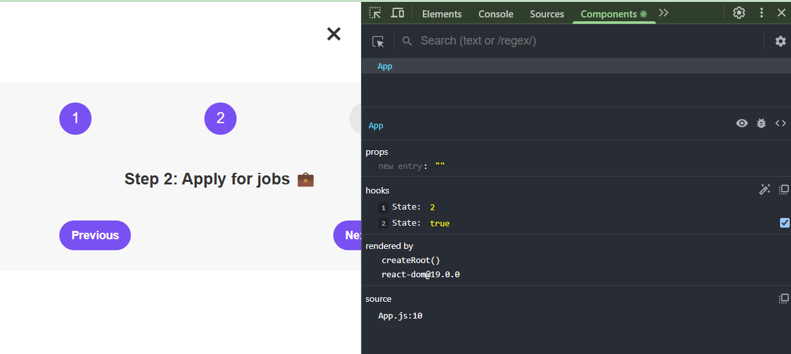The width and height of the screenshot is (791, 354).
Task: Focus the component search field
Action: pos(580,41)
